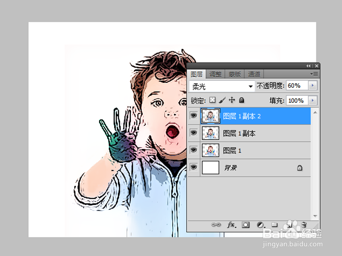
Task: Create a new adjustment layer
Action: click(260, 225)
